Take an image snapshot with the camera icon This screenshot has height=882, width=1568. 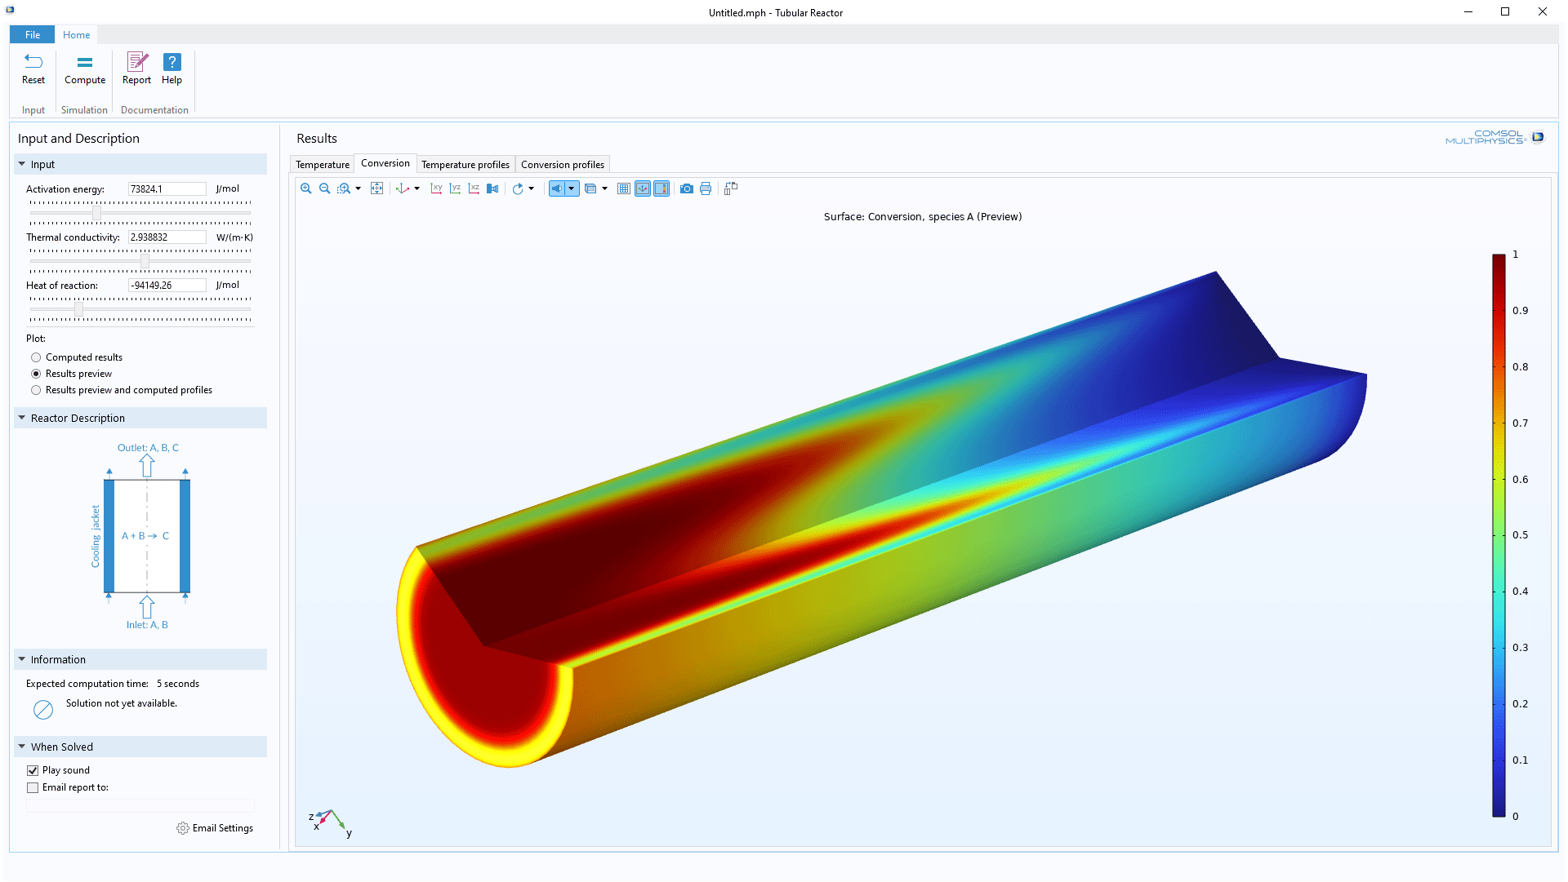(x=687, y=188)
